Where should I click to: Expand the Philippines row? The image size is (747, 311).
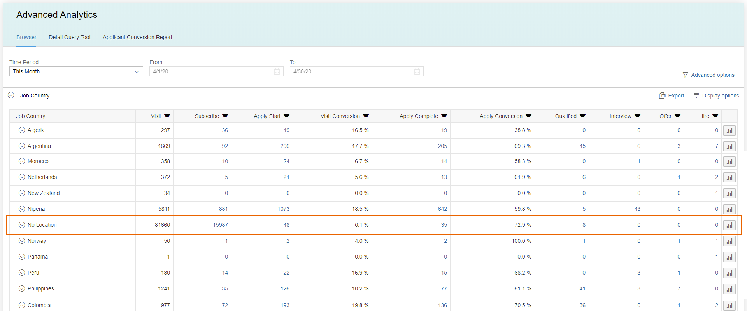pos(22,288)
